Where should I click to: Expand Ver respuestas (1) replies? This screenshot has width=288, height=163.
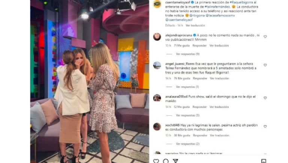coord(187,87)
